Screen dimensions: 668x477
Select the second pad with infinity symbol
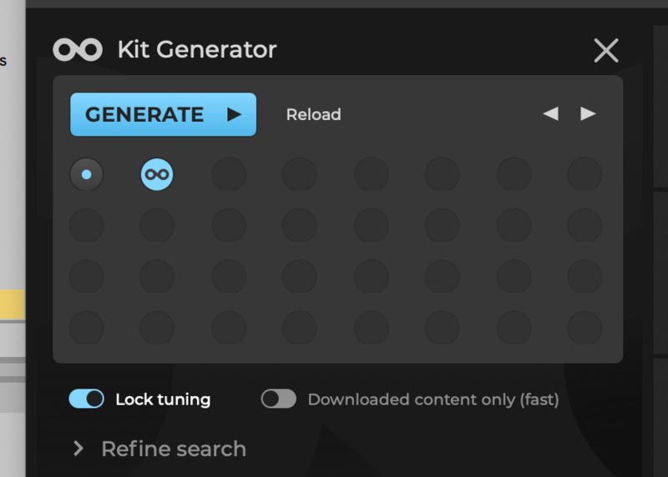click(157, 175)
